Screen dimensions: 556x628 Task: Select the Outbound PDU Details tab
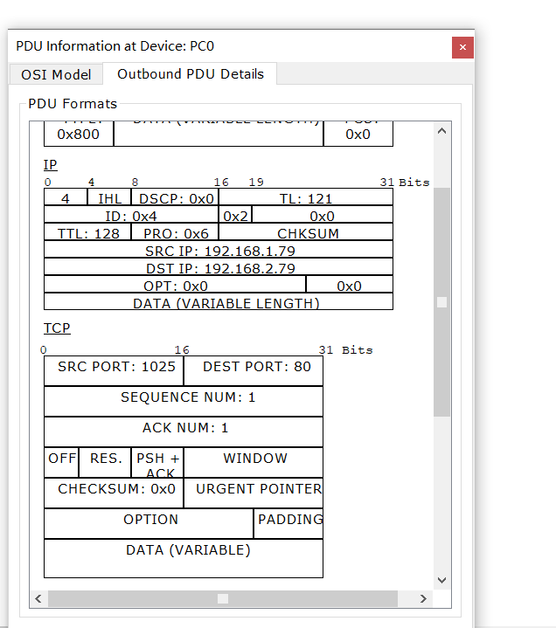pyautogui.click(x=190, y=73)
